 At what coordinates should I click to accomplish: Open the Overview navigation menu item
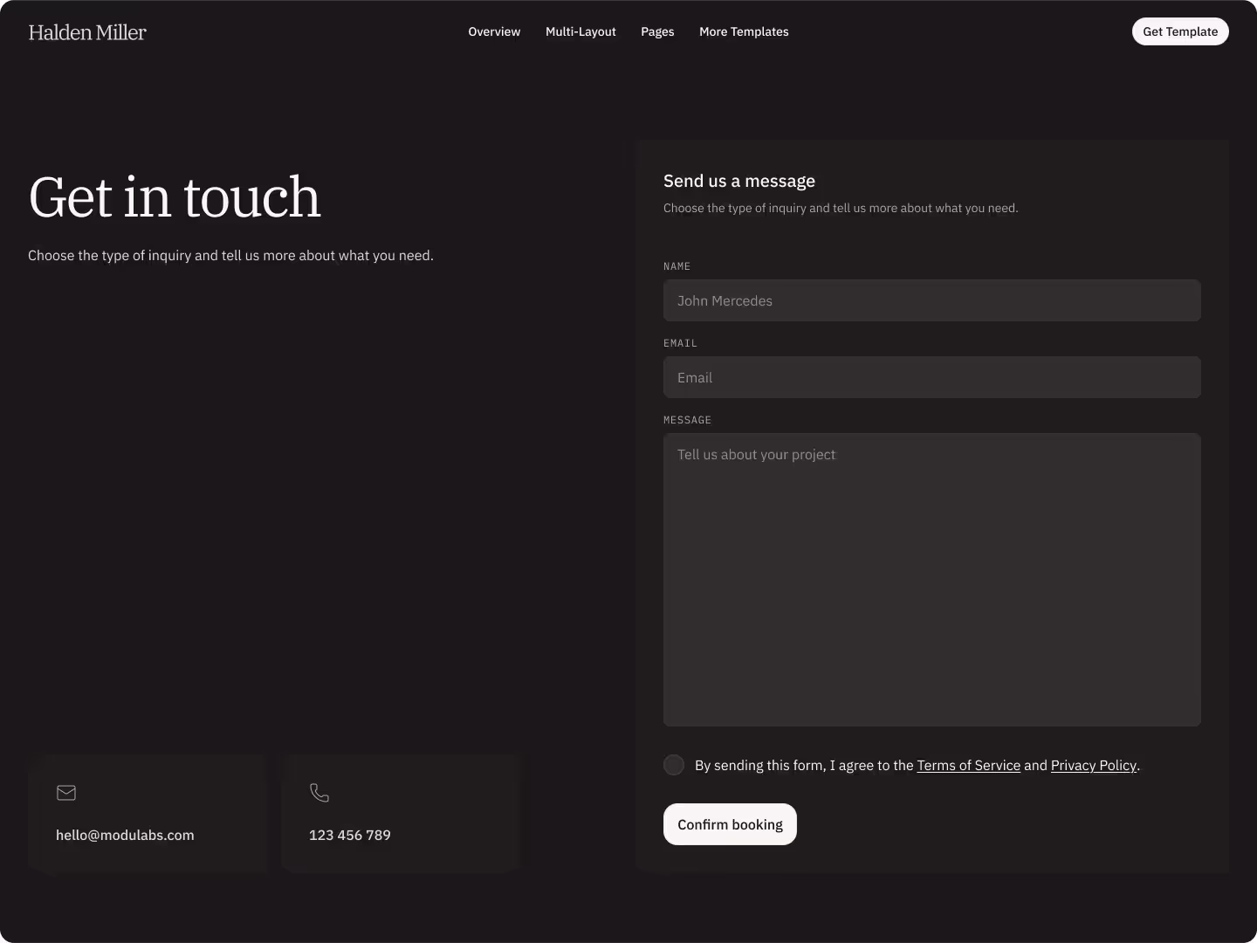pyautogui.click(x=493, y=31)
